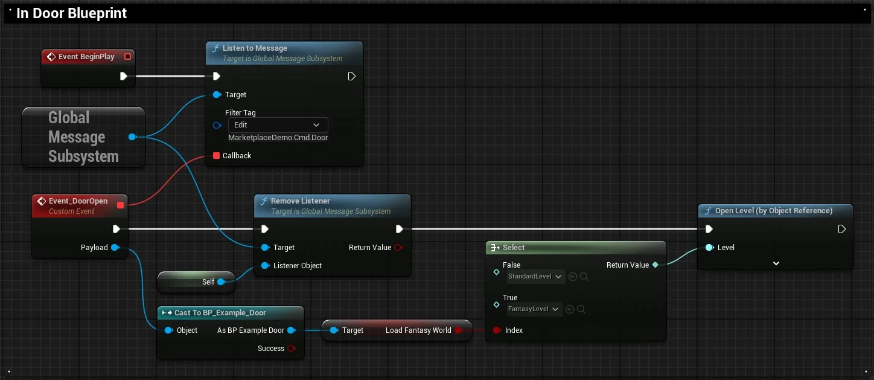
Task: Click Load Fantasy World red output pin
Action: pyautogui.click(x=458, y=330)
